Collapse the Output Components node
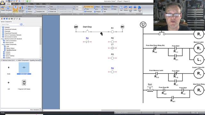Viewport: 205px width, 115px height. pos(2,44)
